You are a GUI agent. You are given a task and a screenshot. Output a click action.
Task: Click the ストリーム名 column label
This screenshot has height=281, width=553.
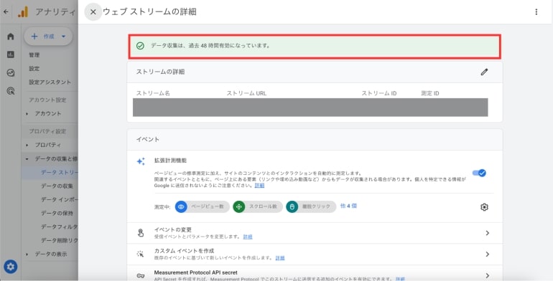point(153,93)
